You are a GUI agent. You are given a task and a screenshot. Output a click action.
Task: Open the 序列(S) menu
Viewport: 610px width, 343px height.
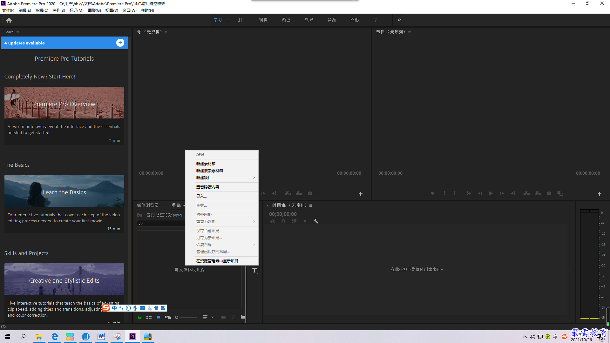59,10
